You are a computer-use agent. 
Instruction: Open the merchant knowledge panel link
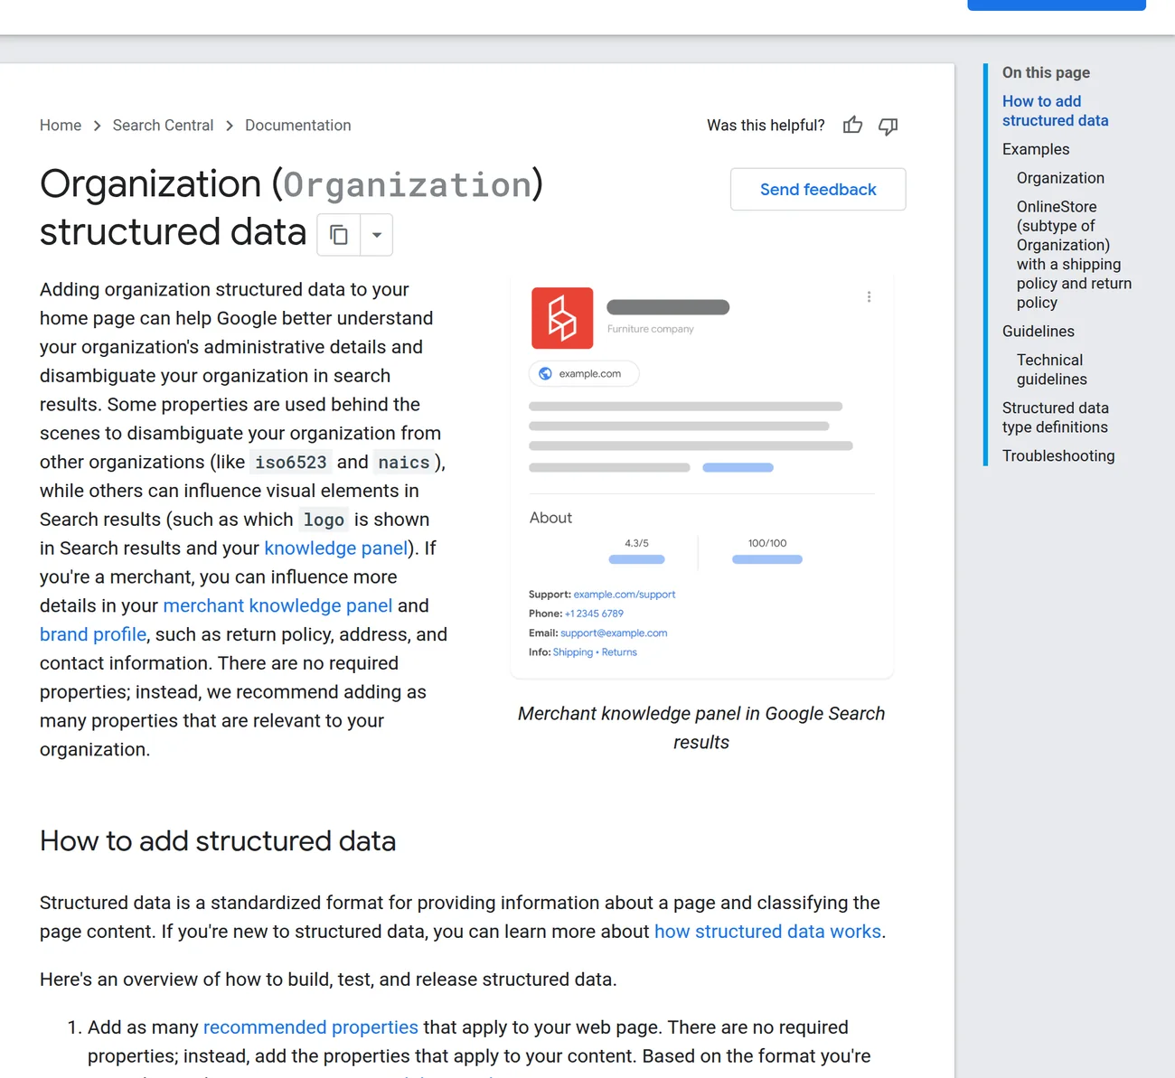(x=277, y=605)
